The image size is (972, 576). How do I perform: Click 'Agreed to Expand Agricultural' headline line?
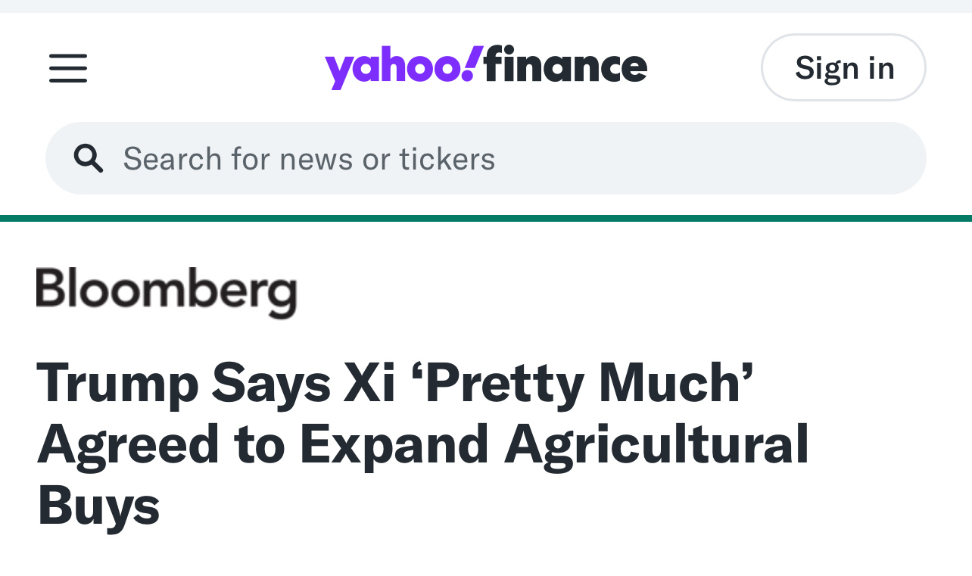point(422,444)
